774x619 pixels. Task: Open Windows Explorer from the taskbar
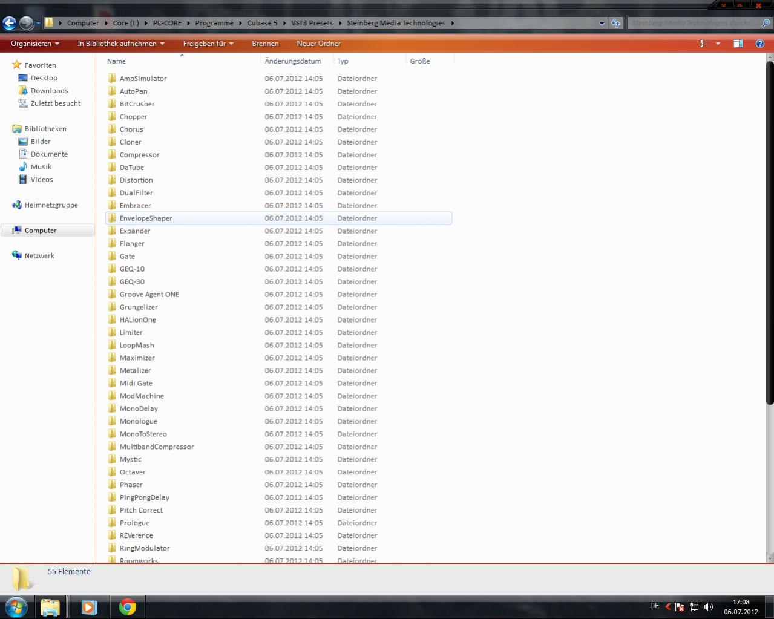[50, 607]
